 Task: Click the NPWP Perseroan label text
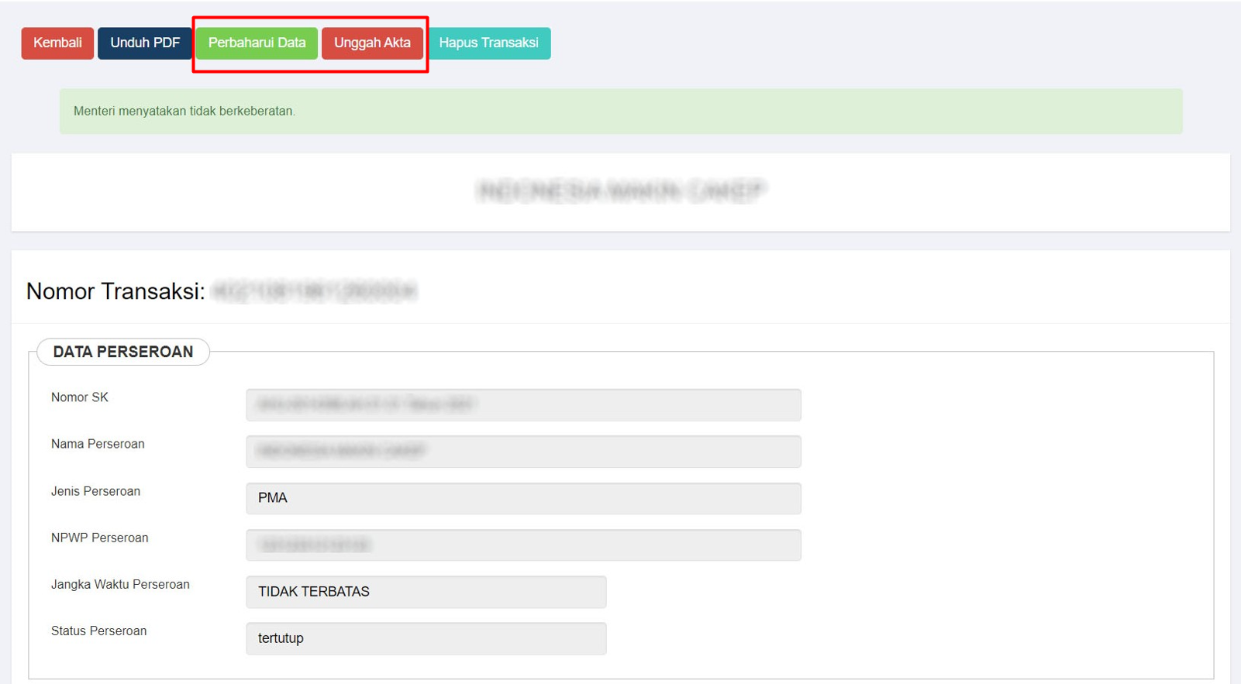click(99, 538)
